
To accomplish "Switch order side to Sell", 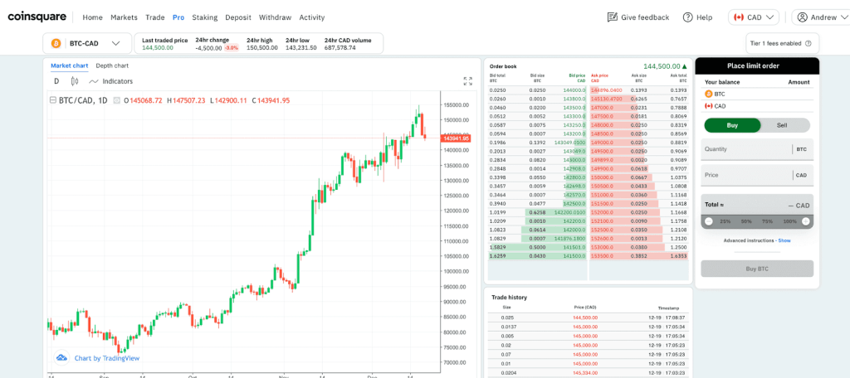I will (x=783, y=125).
